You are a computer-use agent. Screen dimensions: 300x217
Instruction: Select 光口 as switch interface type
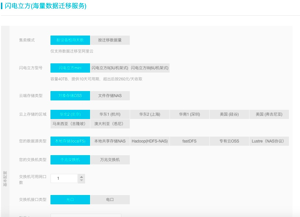pyautogui.click(x=70, y=200)
